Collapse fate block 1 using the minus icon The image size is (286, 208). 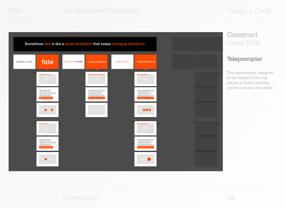click(x=59, y=75)
